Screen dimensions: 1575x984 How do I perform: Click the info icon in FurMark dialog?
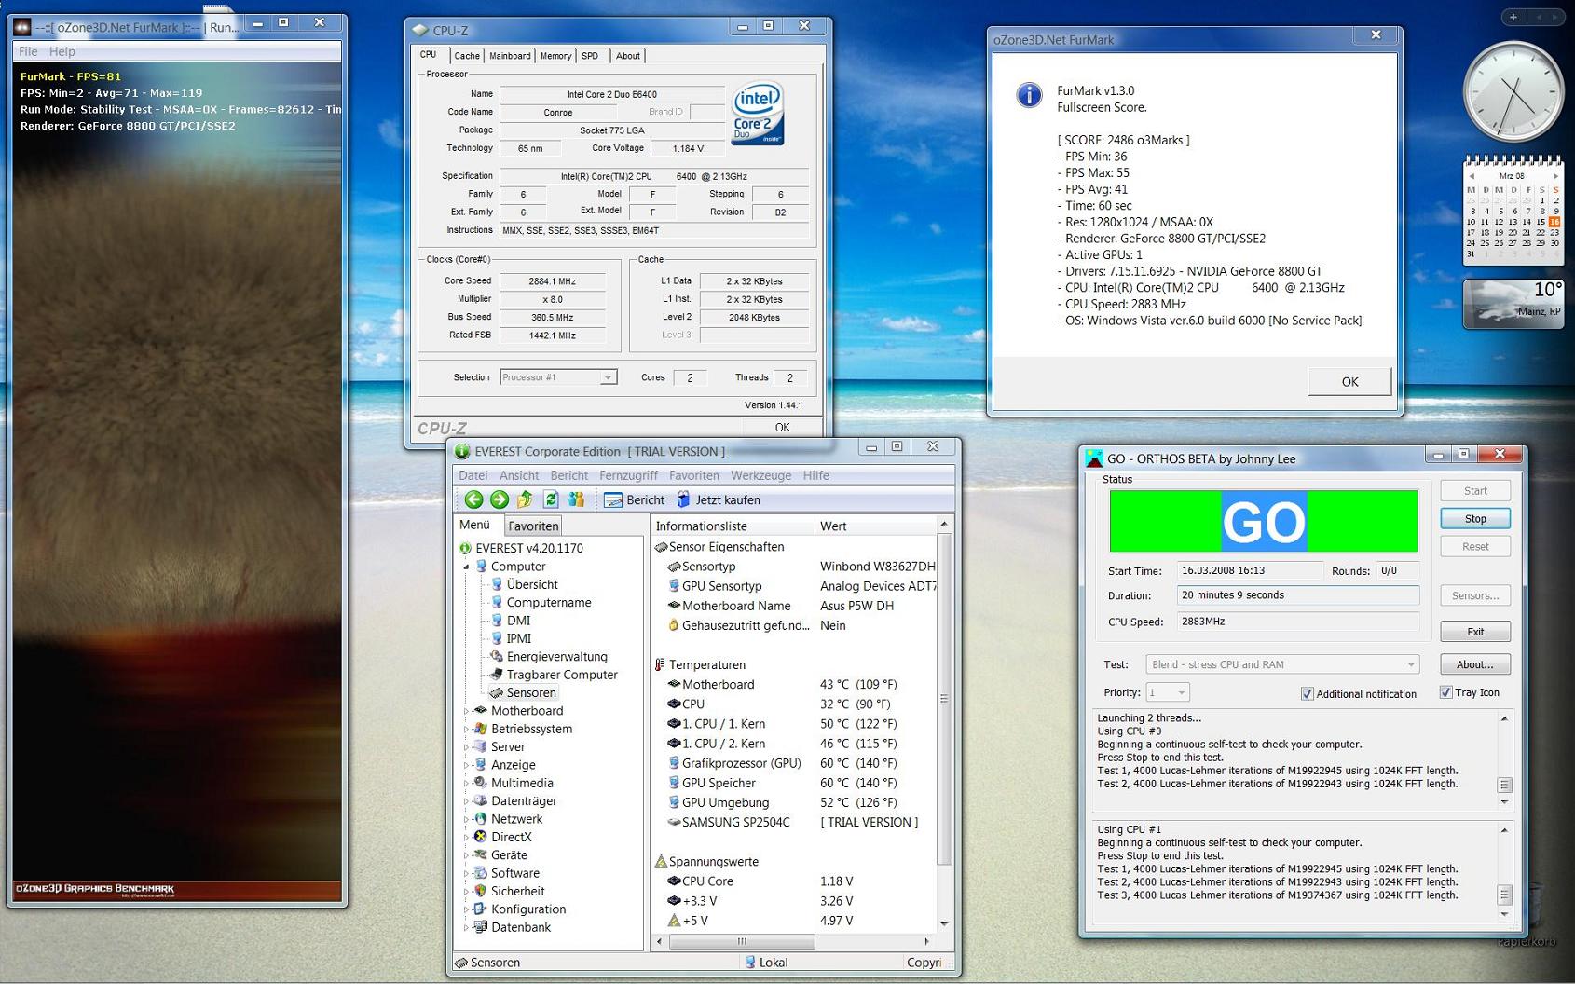[1029, 95]
